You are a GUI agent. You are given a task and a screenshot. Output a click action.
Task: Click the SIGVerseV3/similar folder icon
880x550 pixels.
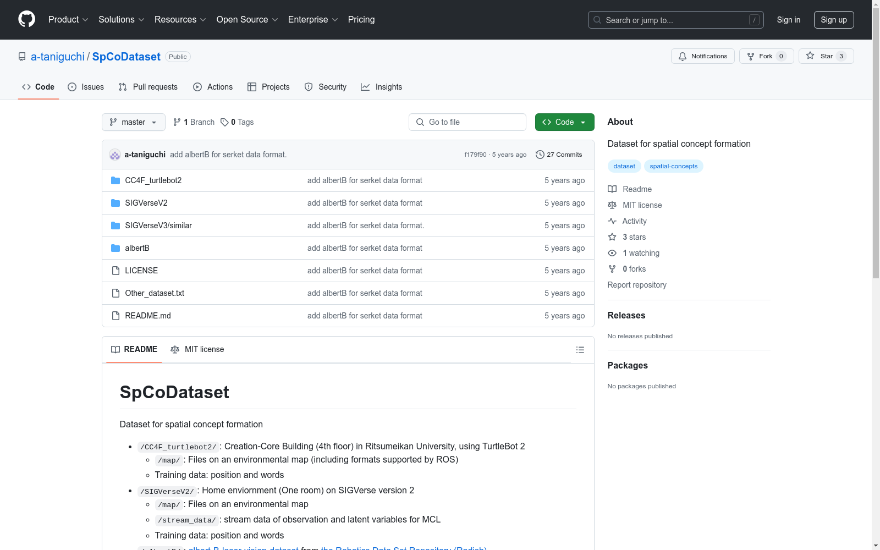tap(116, 226)
